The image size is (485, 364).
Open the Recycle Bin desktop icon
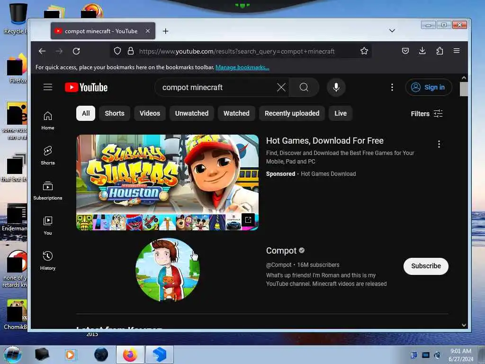click(16, 18)
